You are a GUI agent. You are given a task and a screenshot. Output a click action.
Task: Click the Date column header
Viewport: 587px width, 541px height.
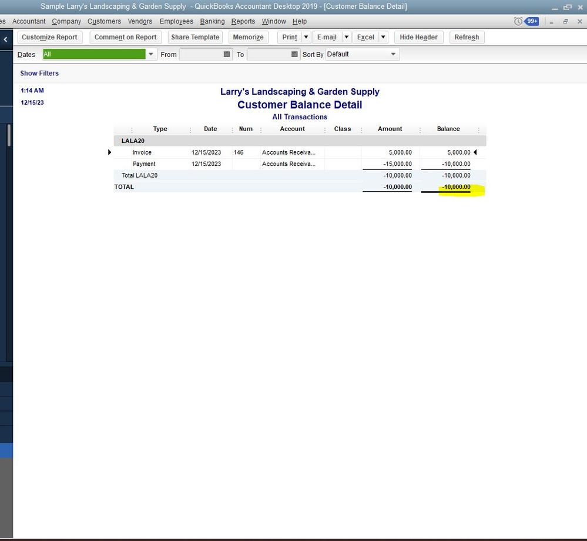pyautogui.click(x=210, y=129)
